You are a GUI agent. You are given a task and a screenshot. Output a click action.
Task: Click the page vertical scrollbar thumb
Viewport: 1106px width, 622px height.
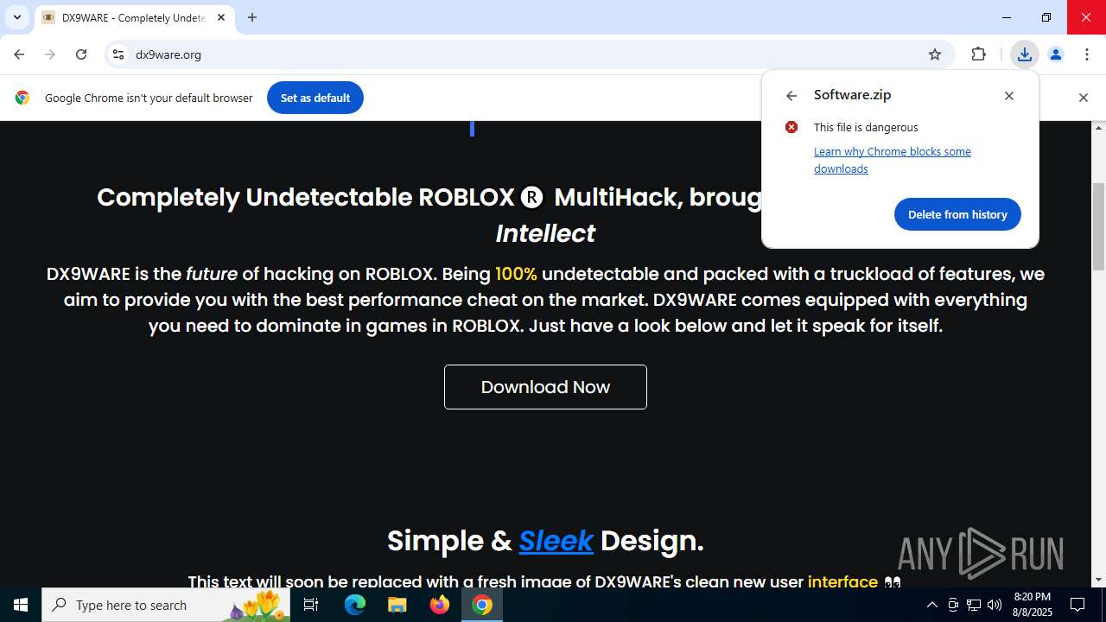pos(1099,226)
